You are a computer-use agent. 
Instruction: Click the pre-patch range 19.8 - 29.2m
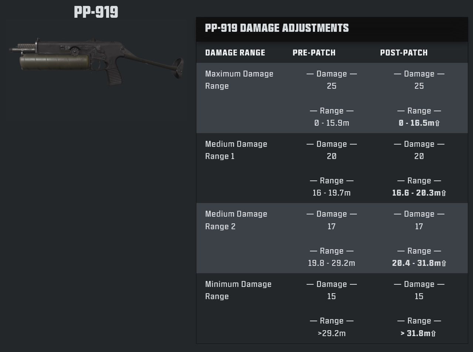tap(331, 263)
